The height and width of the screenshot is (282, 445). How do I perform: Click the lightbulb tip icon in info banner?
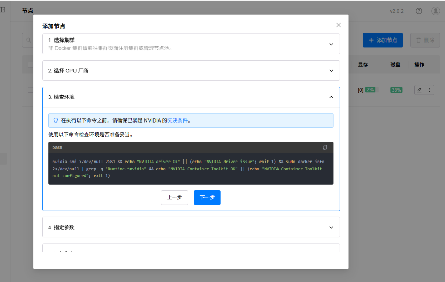55,120
